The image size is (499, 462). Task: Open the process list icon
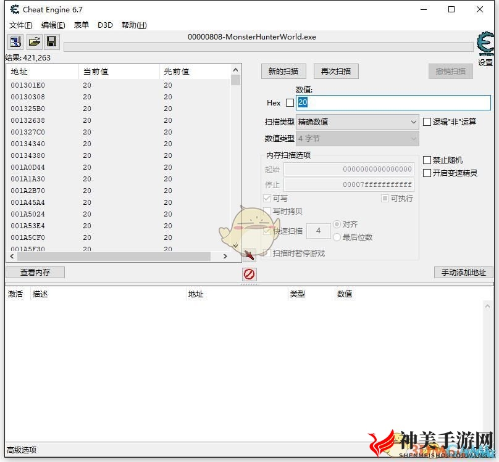click(15, 41)
